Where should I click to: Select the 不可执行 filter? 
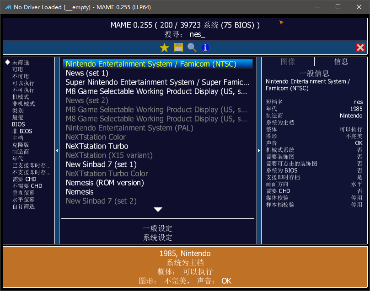pyautogui.click(x=23, y=90)
